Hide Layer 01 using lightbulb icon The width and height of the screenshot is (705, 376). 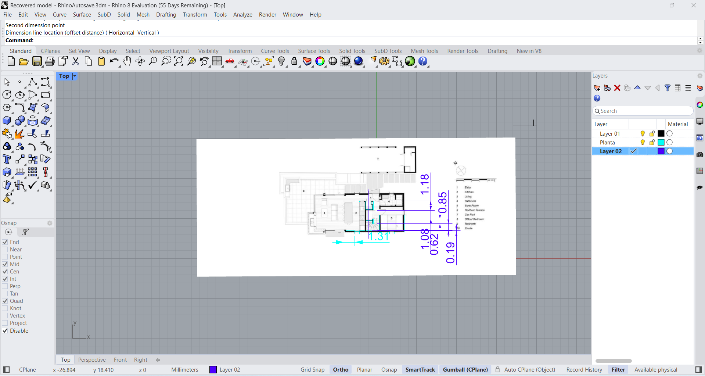click(643, 134)
